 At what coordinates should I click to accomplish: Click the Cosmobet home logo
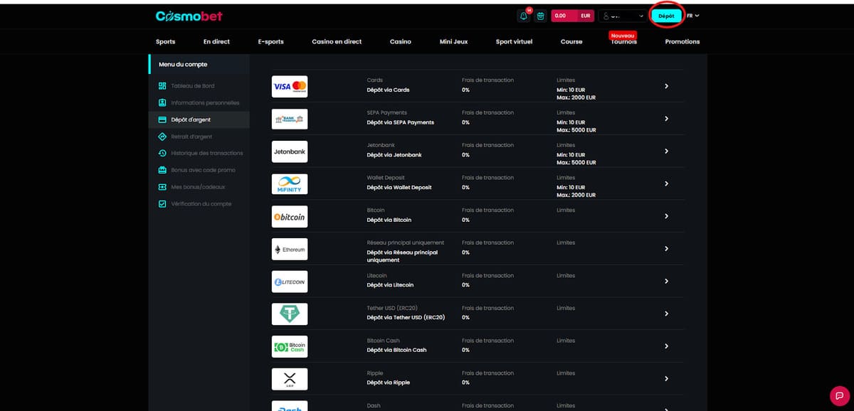pyautogui.click(x=189, y=16)
